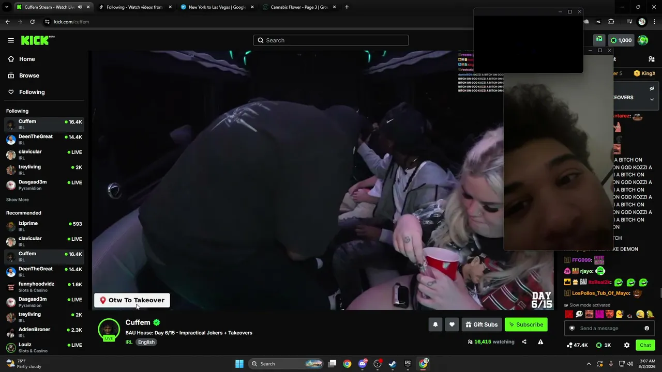Image resolution: width=662 pixels, height=372 pixels.
Task: Click the chat identity shield icon
Action: (x=571, y=328)
